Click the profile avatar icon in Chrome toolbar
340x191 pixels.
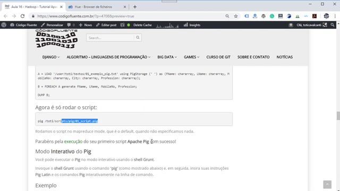point(326,16)
